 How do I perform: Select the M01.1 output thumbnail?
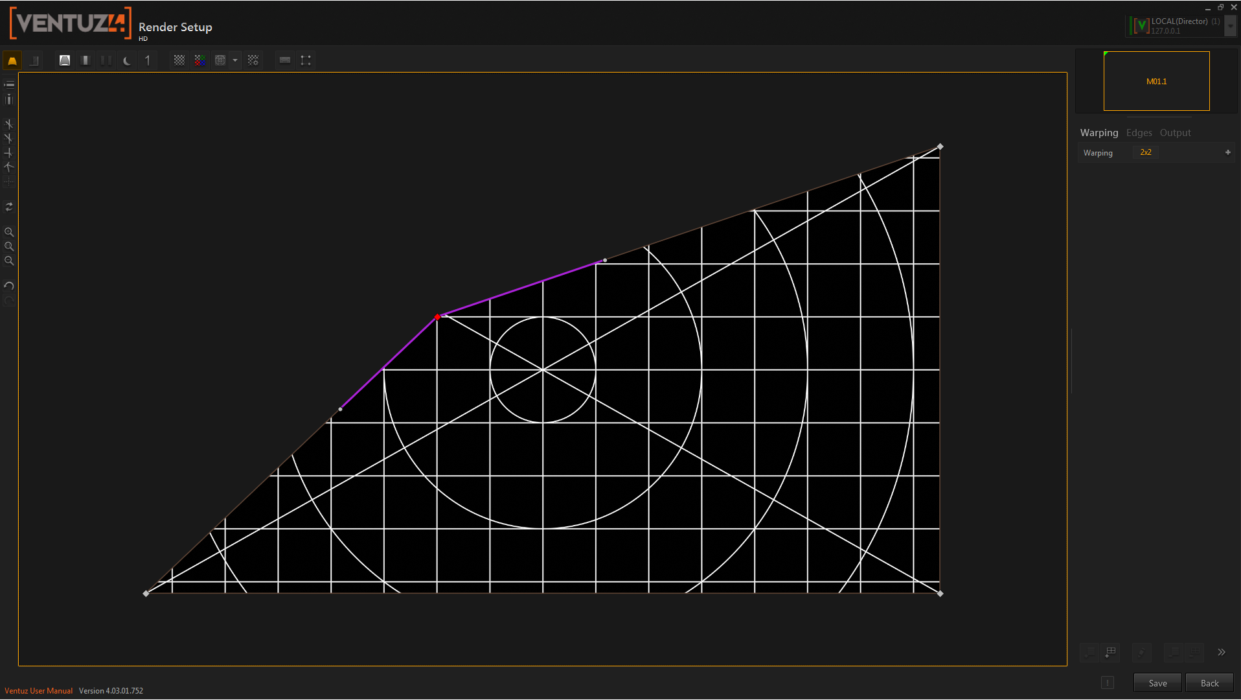tap(1156, 82)
